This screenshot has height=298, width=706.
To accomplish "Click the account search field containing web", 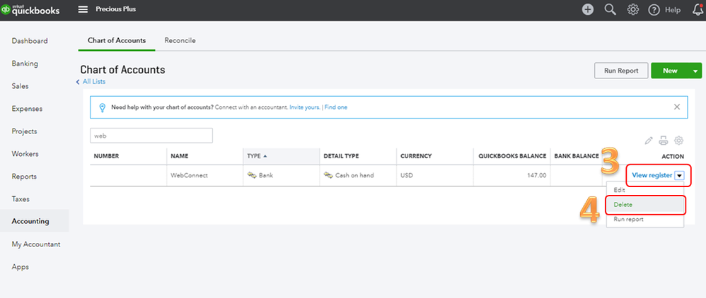I will pos(151,136).
